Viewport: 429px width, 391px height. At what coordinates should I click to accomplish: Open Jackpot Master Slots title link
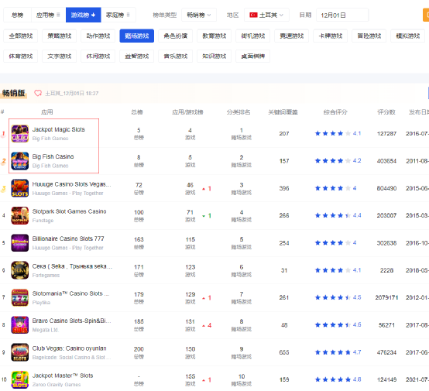pyautogui.click(x=63, y=376)
